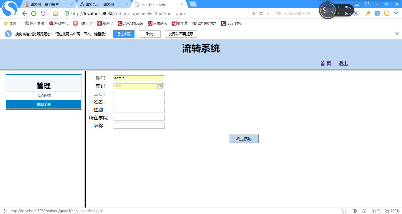Viewport: 402px width, 214px height.
Task: Open the 网址导航 bookmark
Action: coord(35,23)
